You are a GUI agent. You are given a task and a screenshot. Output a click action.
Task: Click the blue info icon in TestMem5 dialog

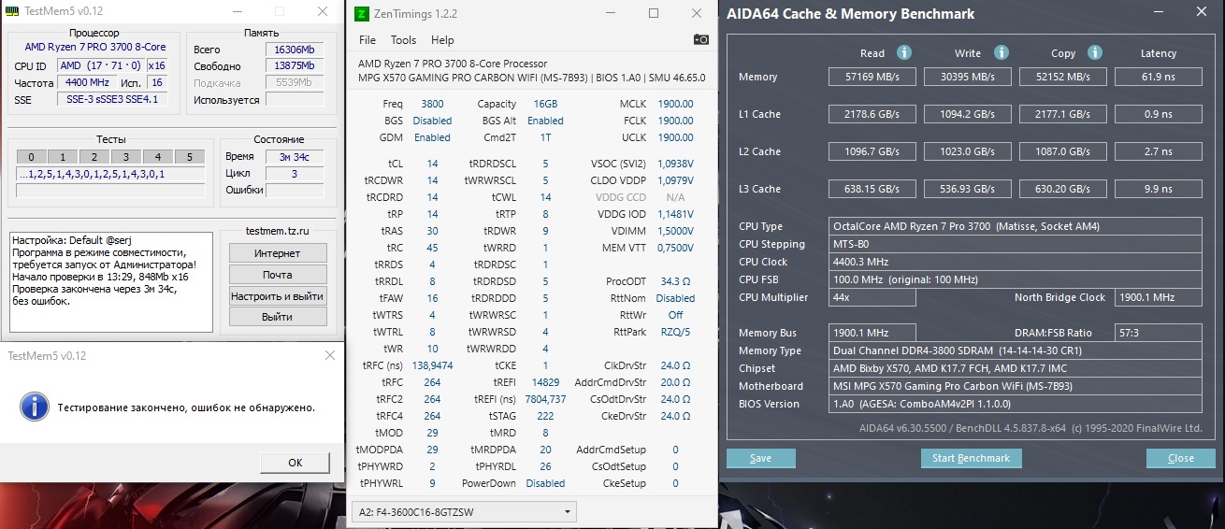pyautogui.click(x=35, y=406)
